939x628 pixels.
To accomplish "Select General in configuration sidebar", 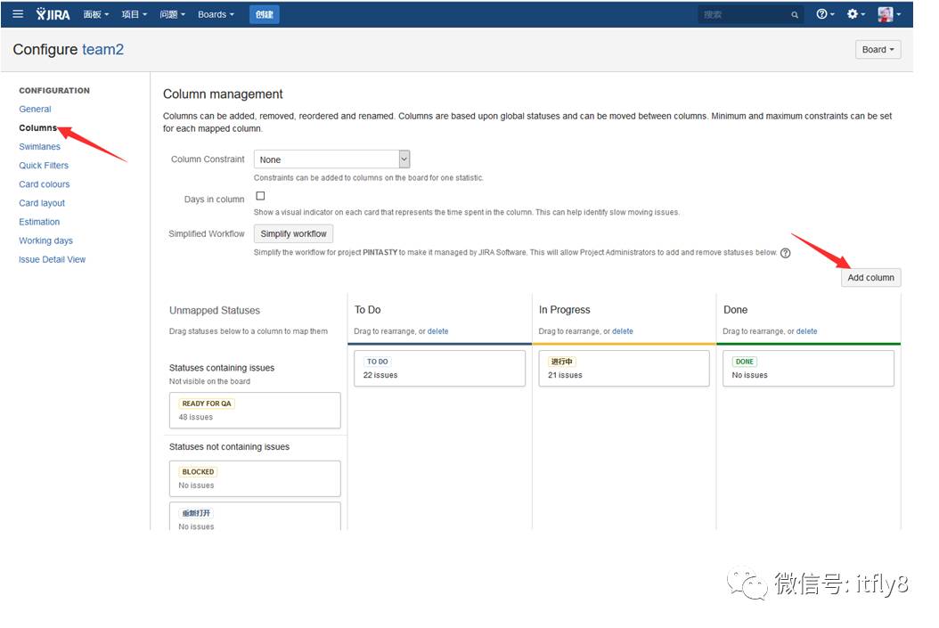I will tap(35, 109).
